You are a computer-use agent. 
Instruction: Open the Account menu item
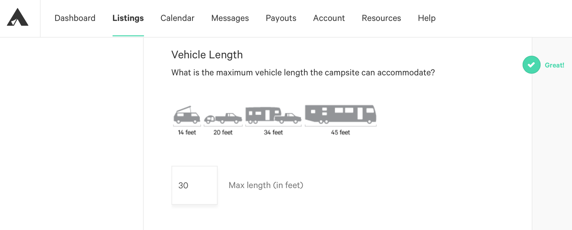point(329,18)
